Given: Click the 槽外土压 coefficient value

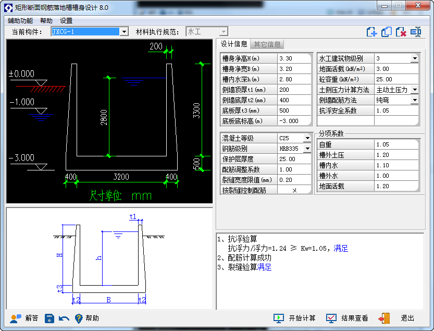Looking at the screenshot, I should [x=396, y=155].
